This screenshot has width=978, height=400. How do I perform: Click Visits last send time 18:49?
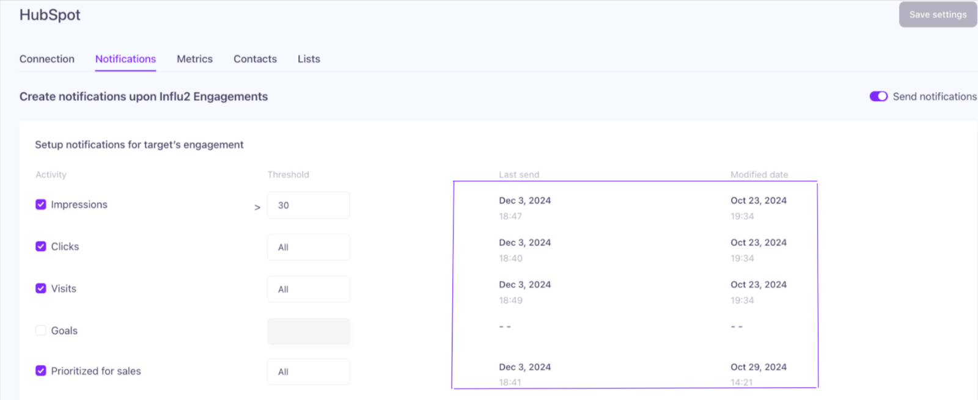tap(510, 300)
